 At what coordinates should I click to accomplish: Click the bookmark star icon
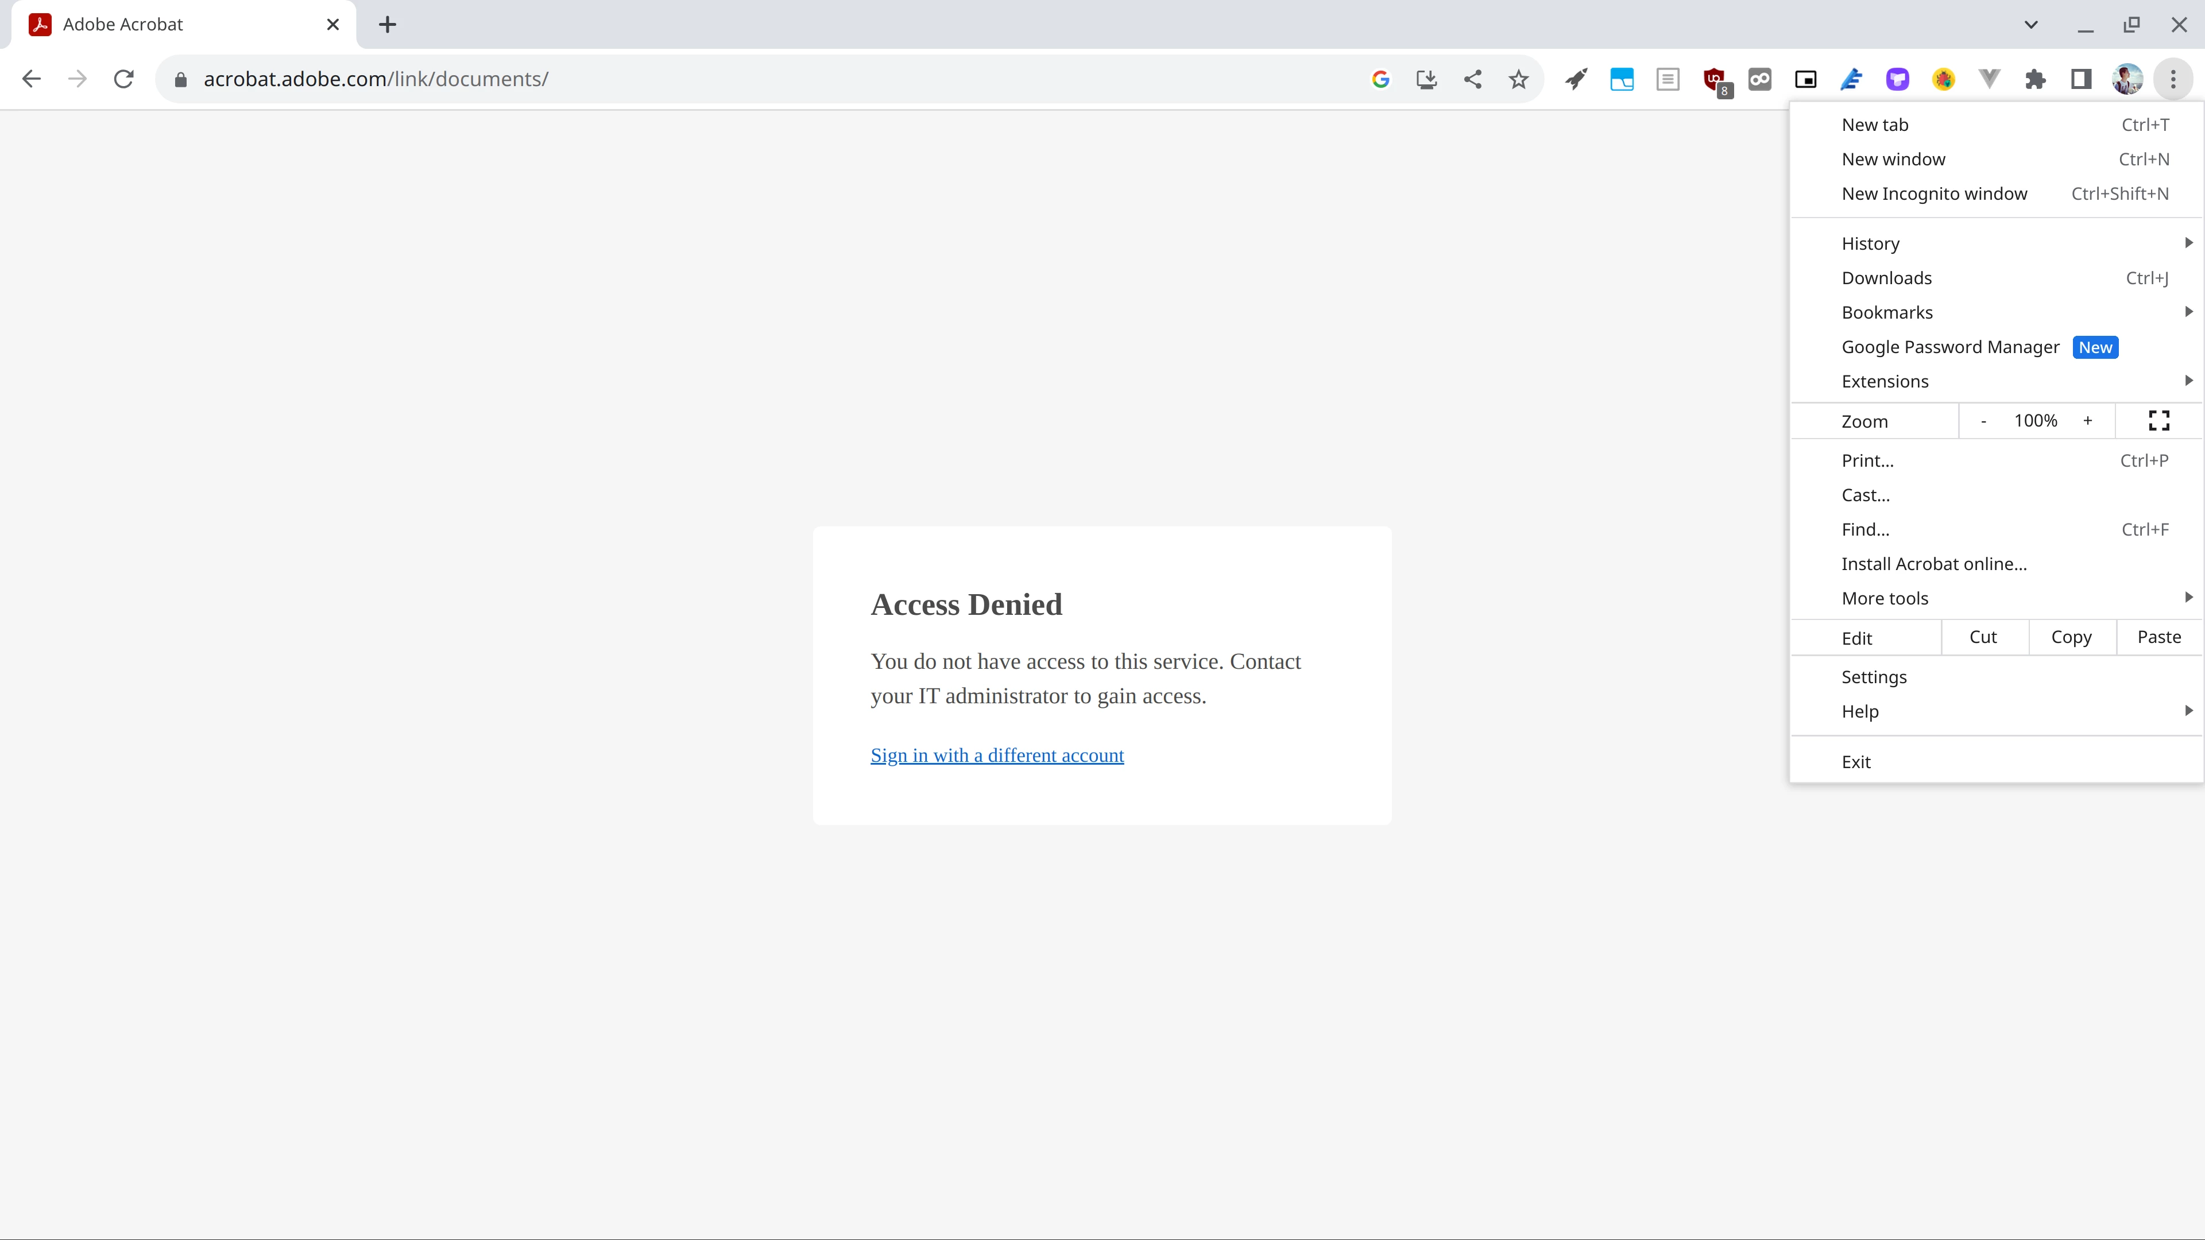[x=1518, y=80]
